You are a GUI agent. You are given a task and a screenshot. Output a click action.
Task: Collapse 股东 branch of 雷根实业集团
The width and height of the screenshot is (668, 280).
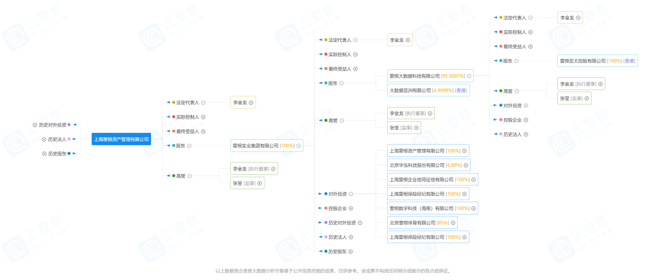[x=341, y=83]
